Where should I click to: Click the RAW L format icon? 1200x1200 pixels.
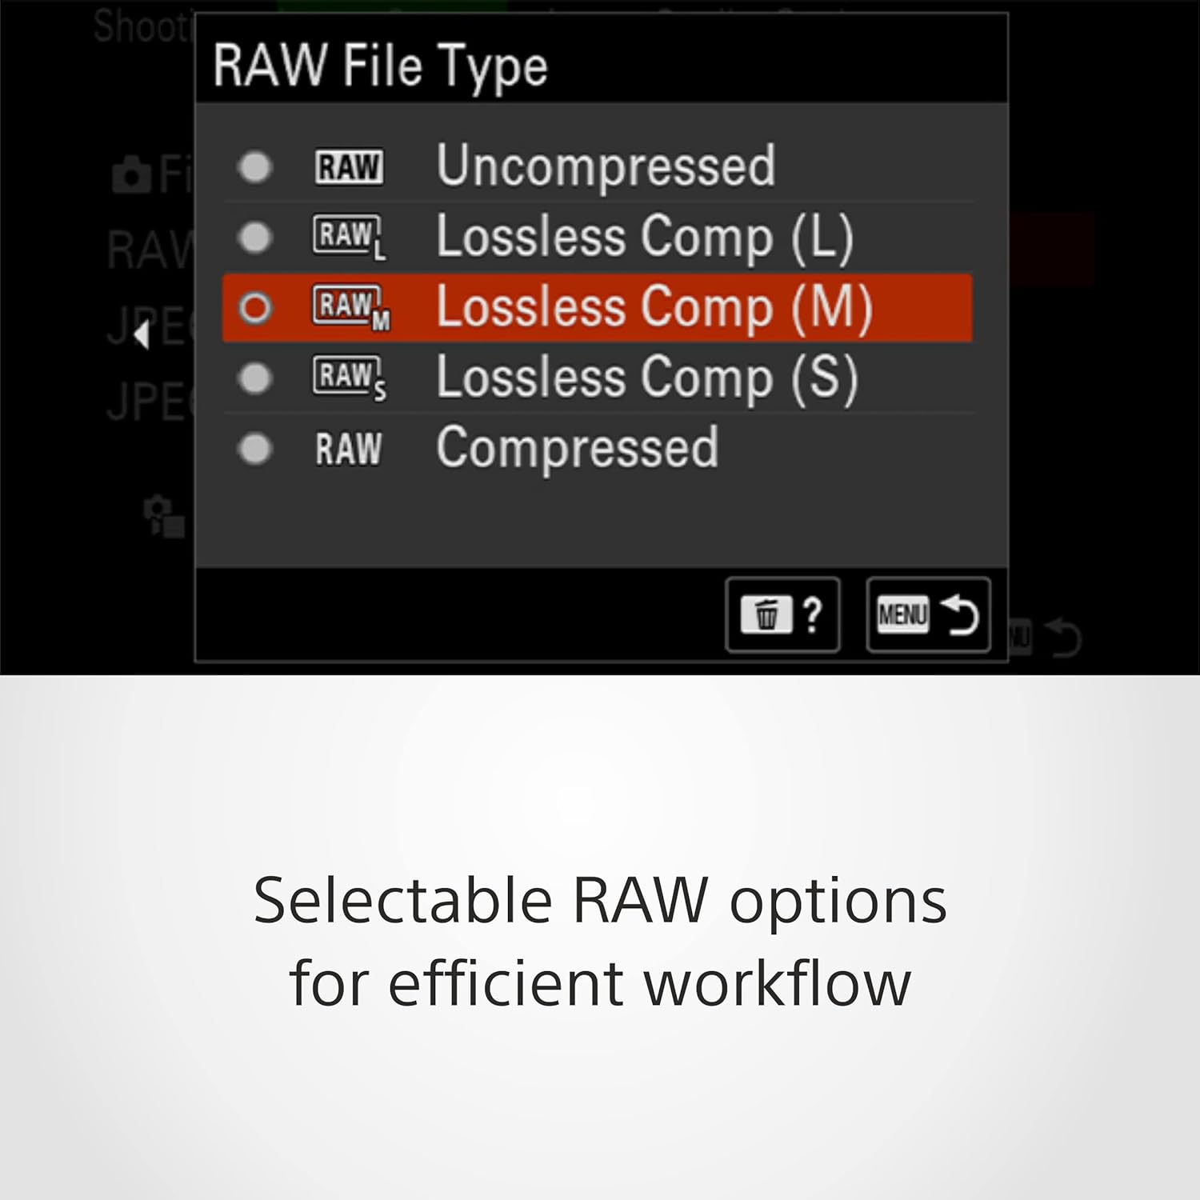pos(350,238)
